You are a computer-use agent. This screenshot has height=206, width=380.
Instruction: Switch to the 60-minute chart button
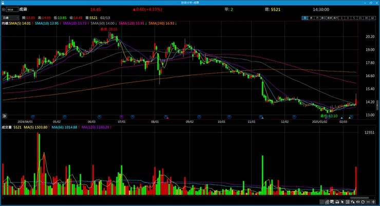[372, 18]
